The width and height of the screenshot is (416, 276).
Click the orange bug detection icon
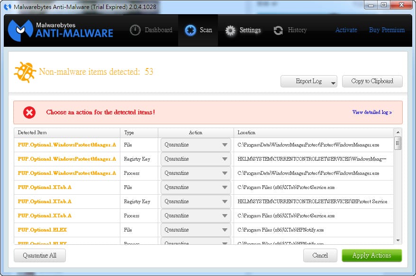click(x=25, y=72)
